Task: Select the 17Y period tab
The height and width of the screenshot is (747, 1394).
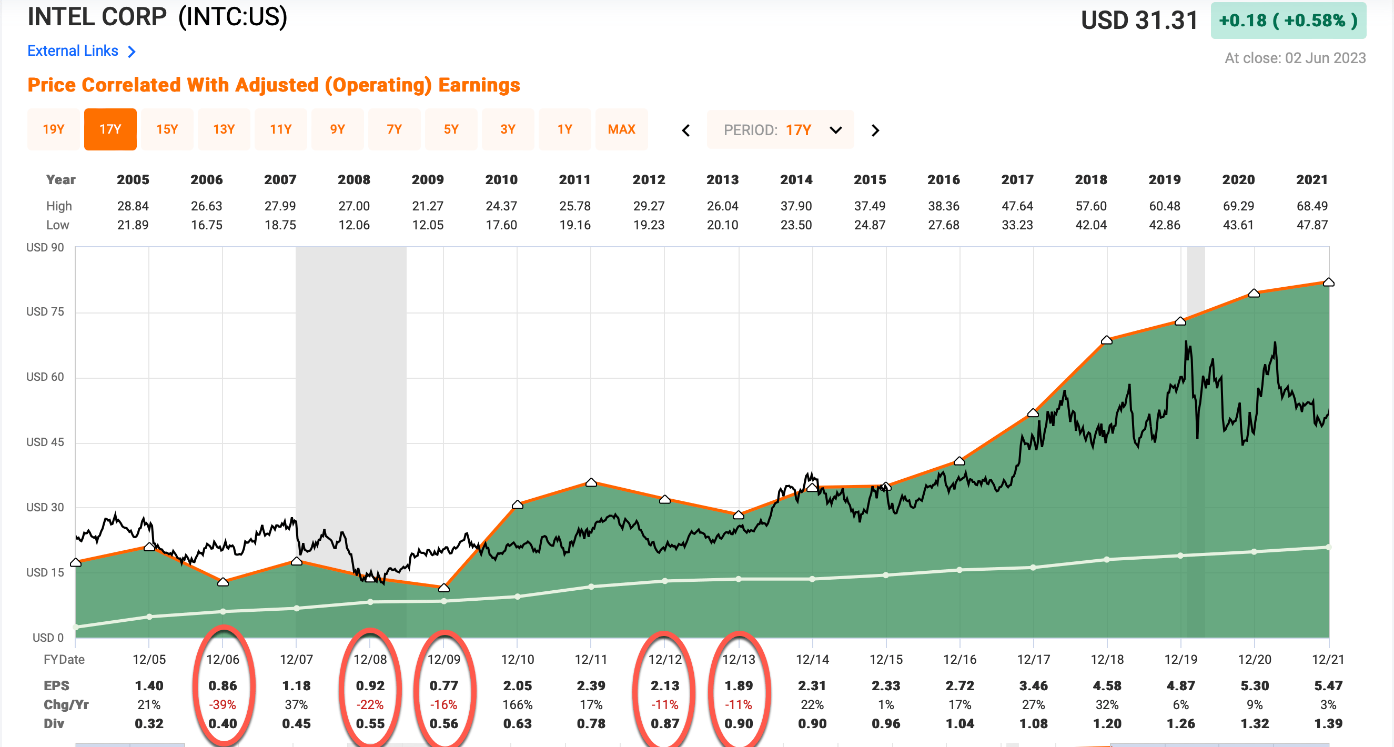Action: point(110,129)
